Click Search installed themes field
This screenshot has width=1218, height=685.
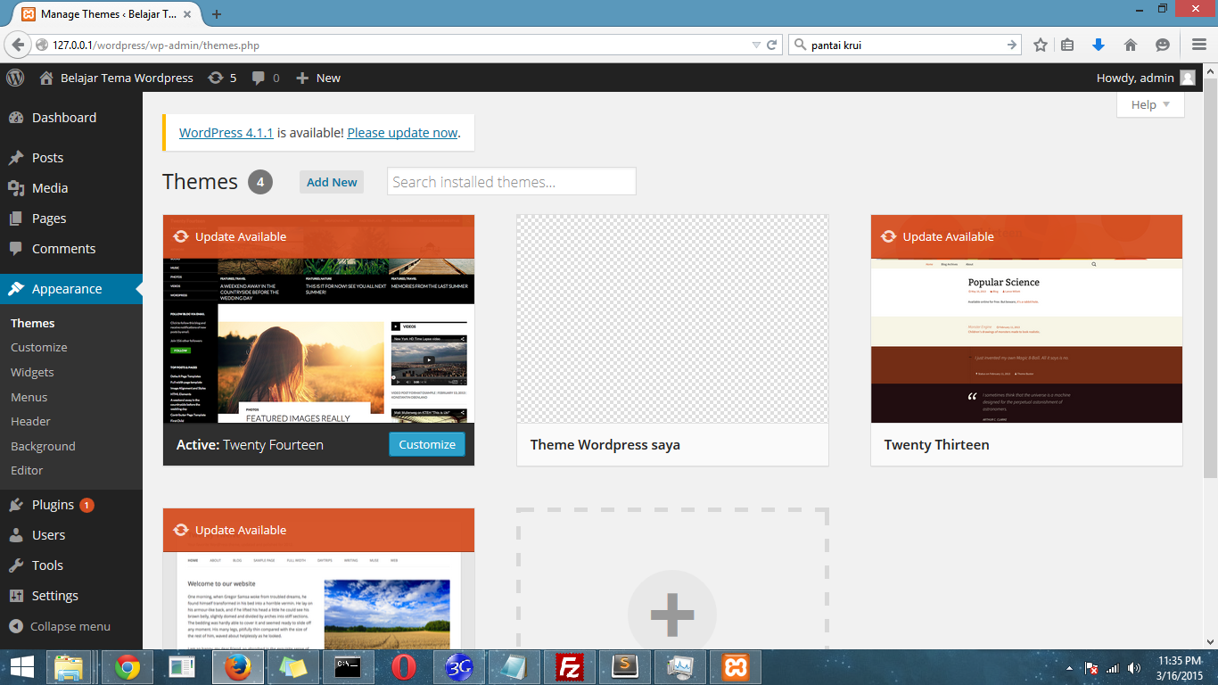pos(512,182)
